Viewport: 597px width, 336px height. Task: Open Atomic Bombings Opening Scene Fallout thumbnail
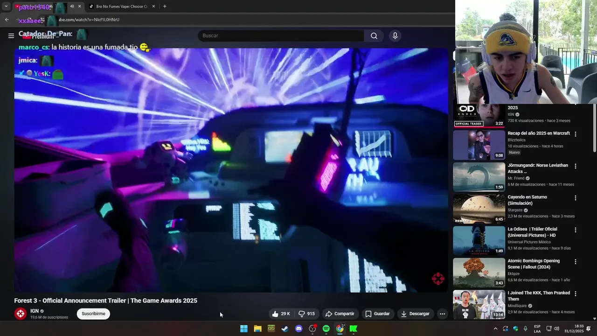point(479,273)
